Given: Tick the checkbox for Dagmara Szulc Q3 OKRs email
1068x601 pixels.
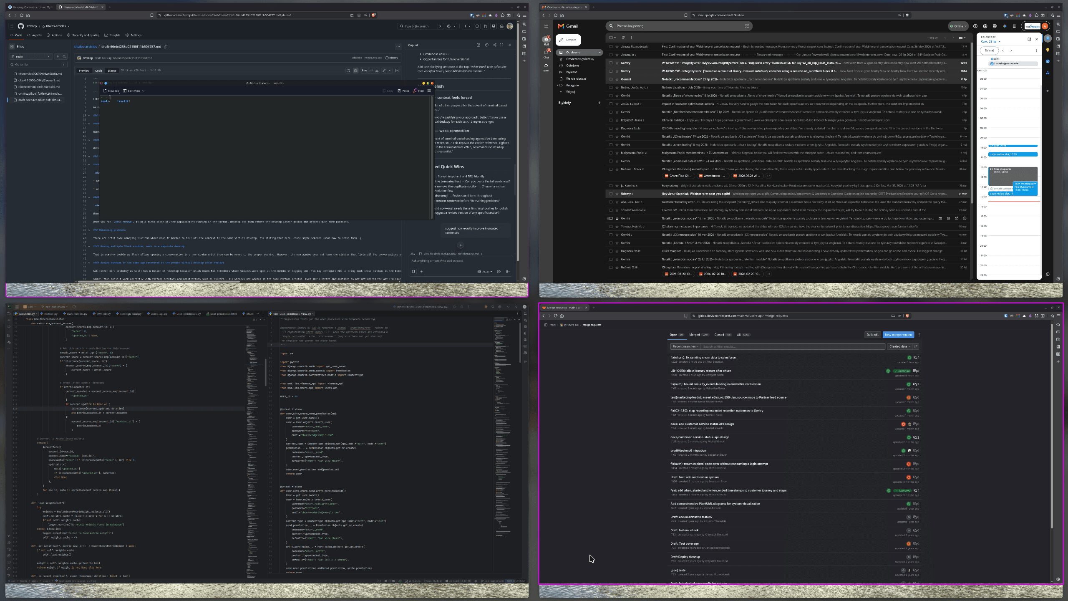Looking at the screenshot, I should click(x=611, y=129).
